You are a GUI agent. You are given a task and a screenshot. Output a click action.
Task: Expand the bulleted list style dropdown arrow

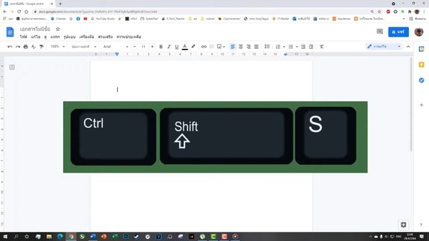pyautogui.click(x=296, y=47)
